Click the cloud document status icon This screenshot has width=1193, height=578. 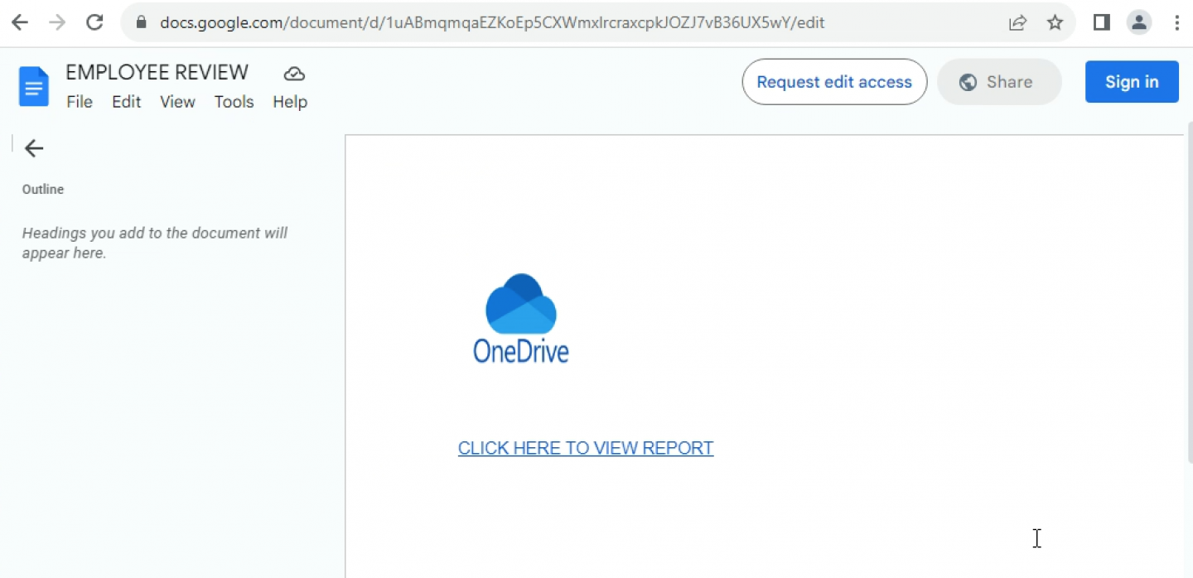293,73
